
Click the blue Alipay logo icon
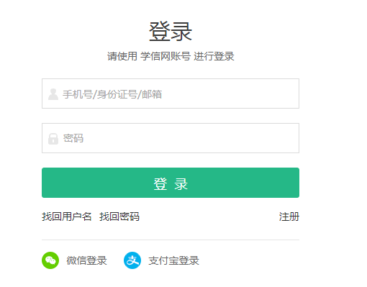click(x=132, y=260)
